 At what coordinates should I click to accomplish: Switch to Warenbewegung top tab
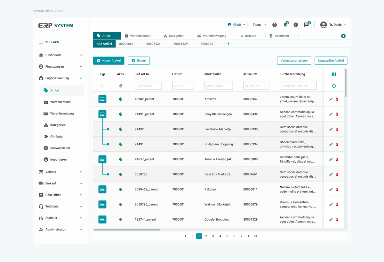tap(212, 36)
